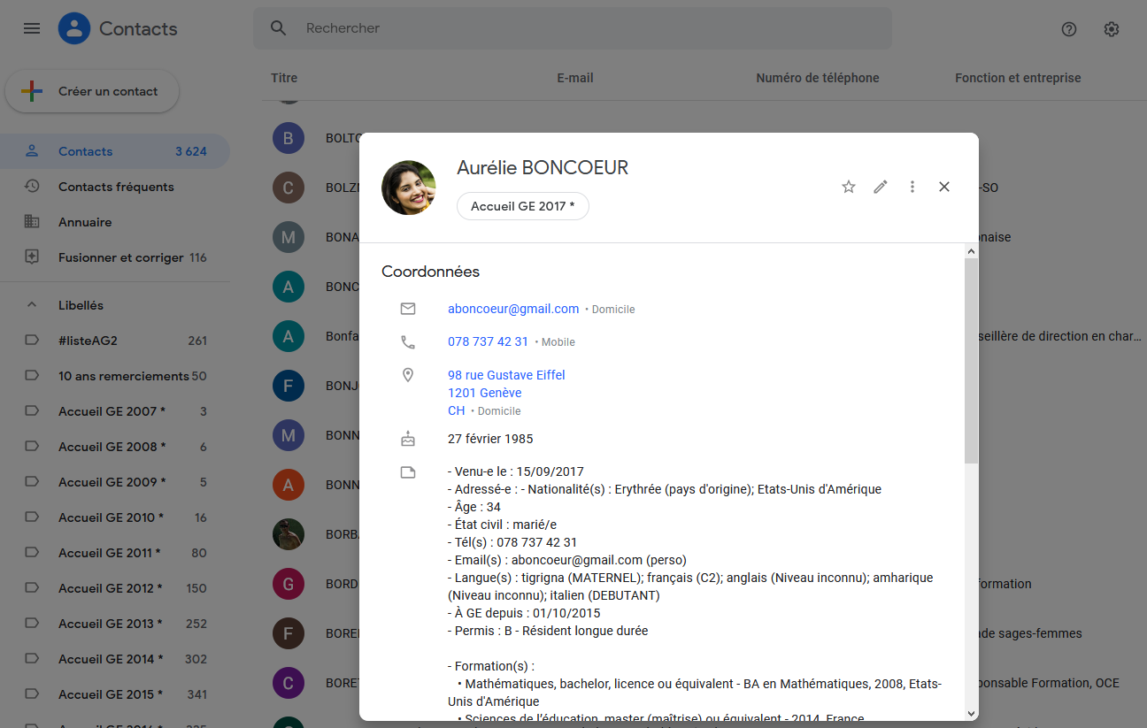Click the label icon beside #listeAG2

(32, 341)
